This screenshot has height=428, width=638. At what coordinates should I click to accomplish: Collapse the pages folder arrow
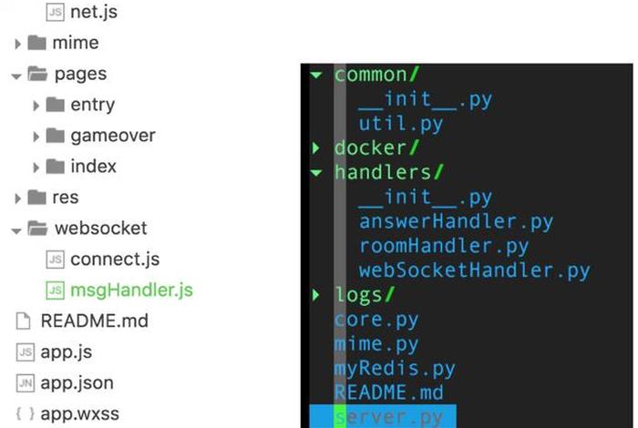(x=17, y=75)
